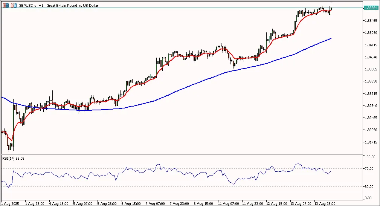Click time axis label 8 Aug 15:00
The width and height of the screenshot is (380, 206).
[x=203, y=204]
